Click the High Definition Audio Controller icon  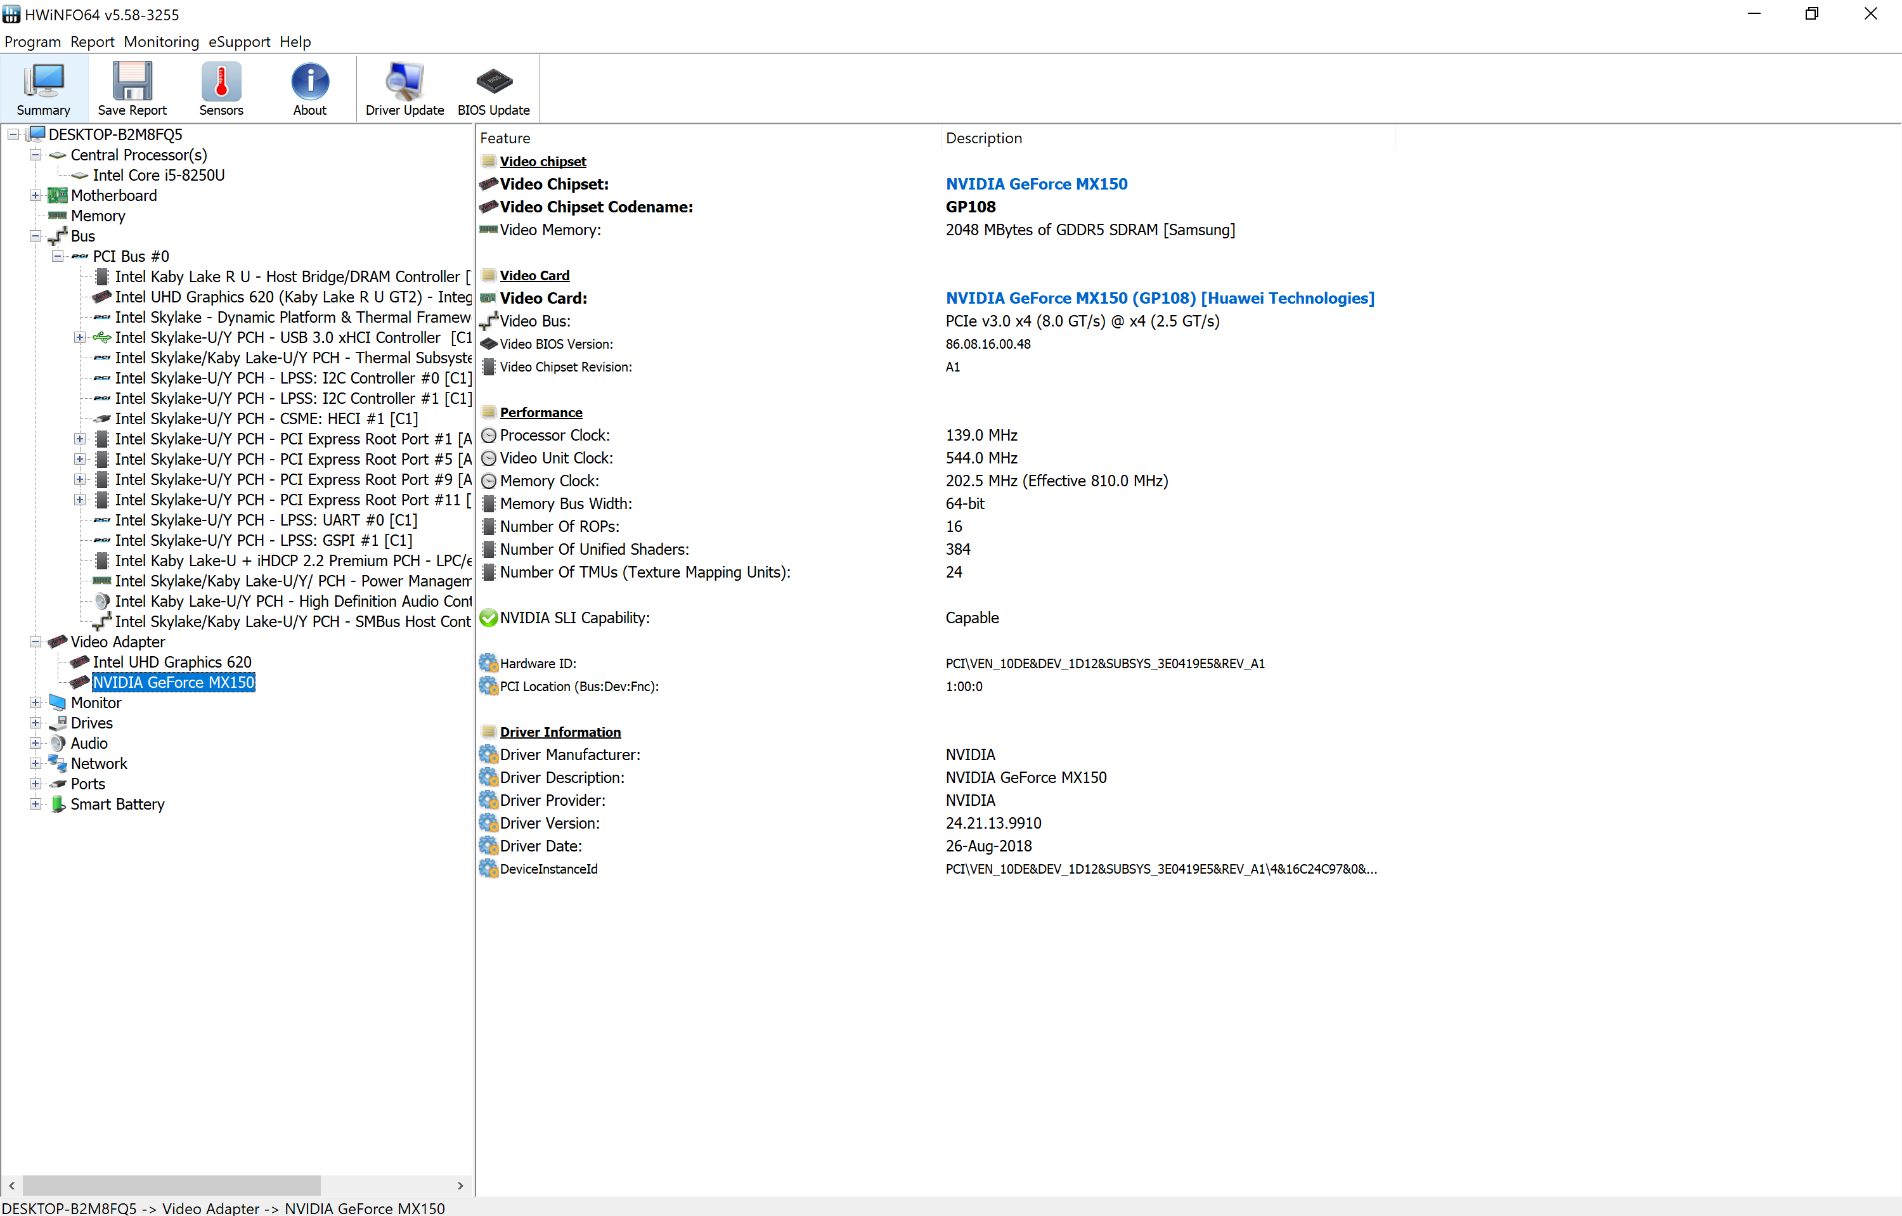[x=102, y=601]
